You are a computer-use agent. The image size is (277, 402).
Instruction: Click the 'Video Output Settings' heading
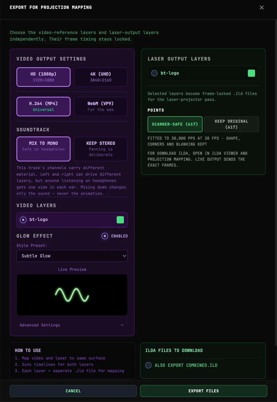[51, 59]
